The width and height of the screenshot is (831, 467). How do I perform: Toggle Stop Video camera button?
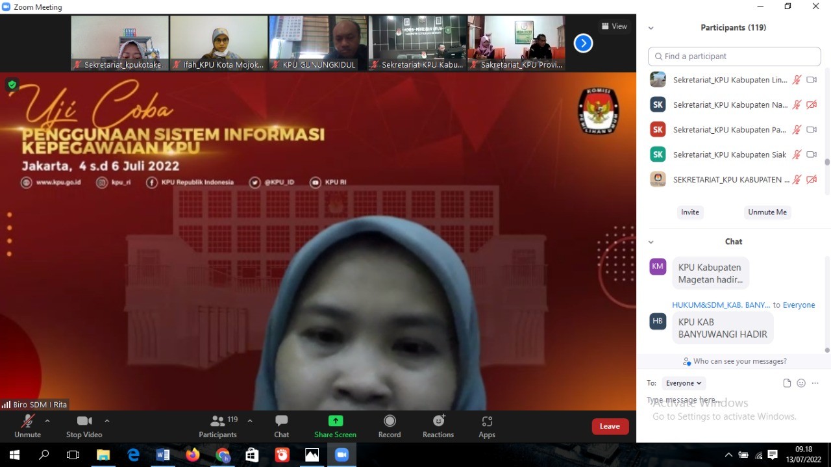[84, 422]
